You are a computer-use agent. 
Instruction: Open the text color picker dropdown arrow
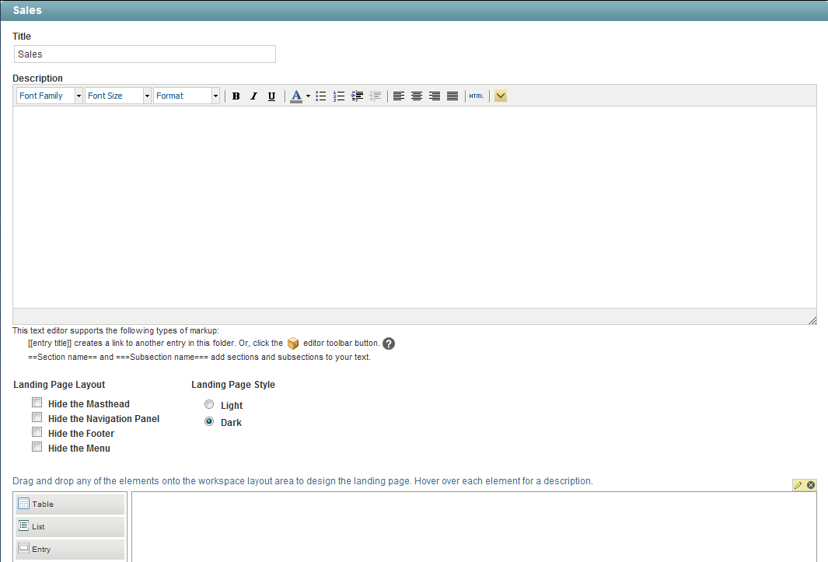coord(308,96)
